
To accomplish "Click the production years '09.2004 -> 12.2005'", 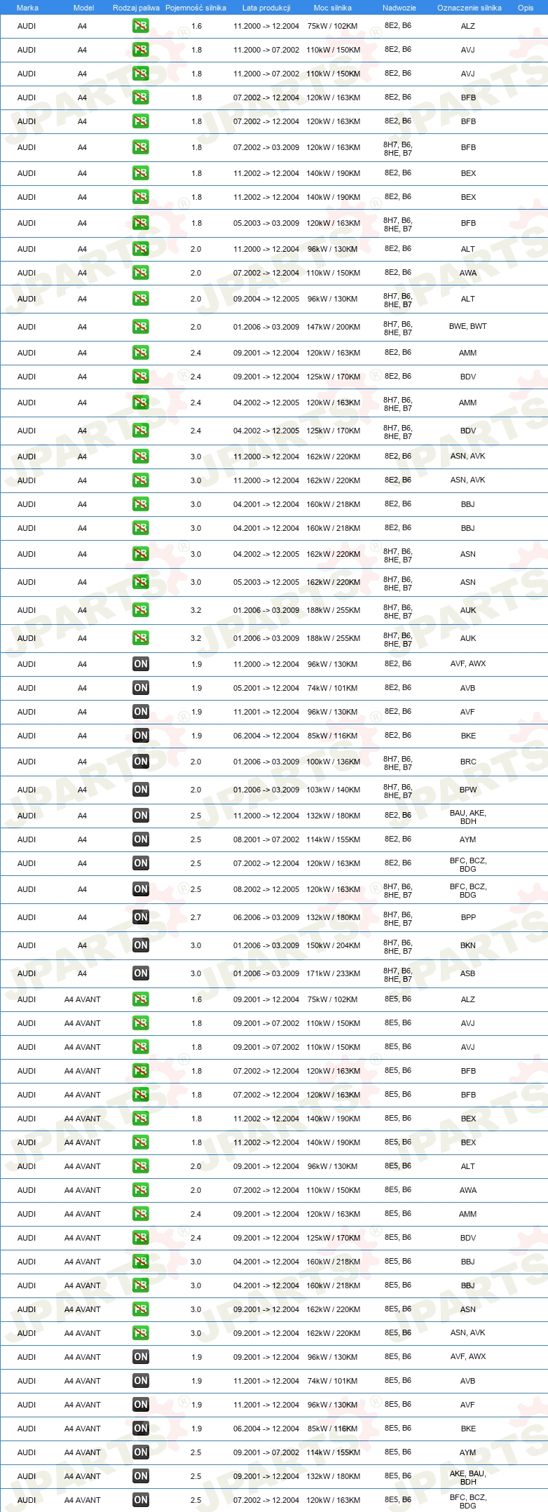I will click(266, 299).
